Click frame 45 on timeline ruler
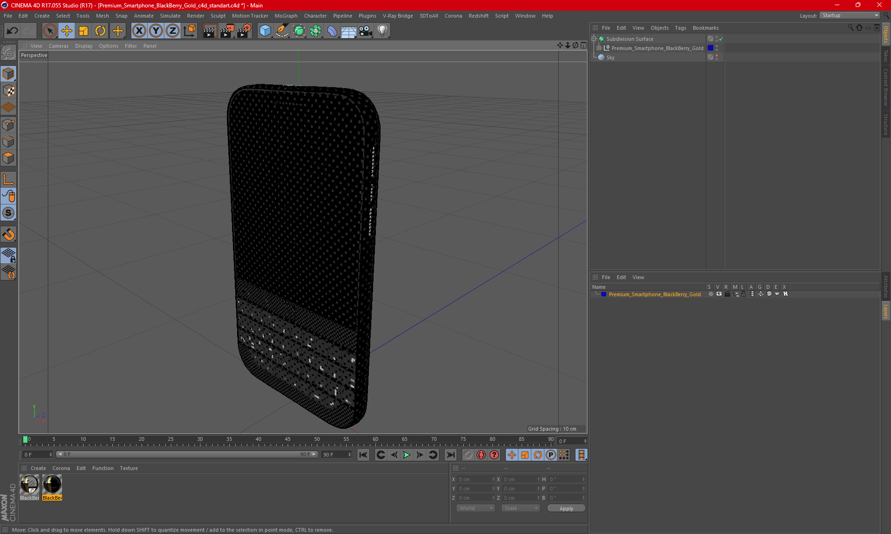This screenshot has height=534, width=891. 288,439
